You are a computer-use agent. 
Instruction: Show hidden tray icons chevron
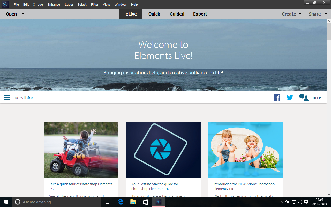pos(281,202)
